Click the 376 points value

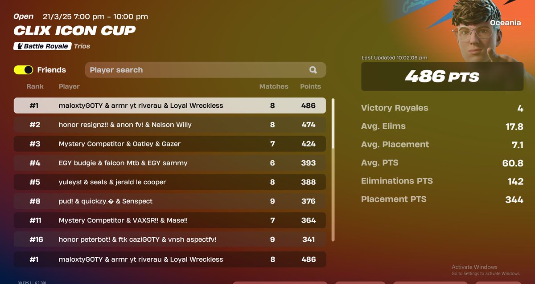(309, 201)
